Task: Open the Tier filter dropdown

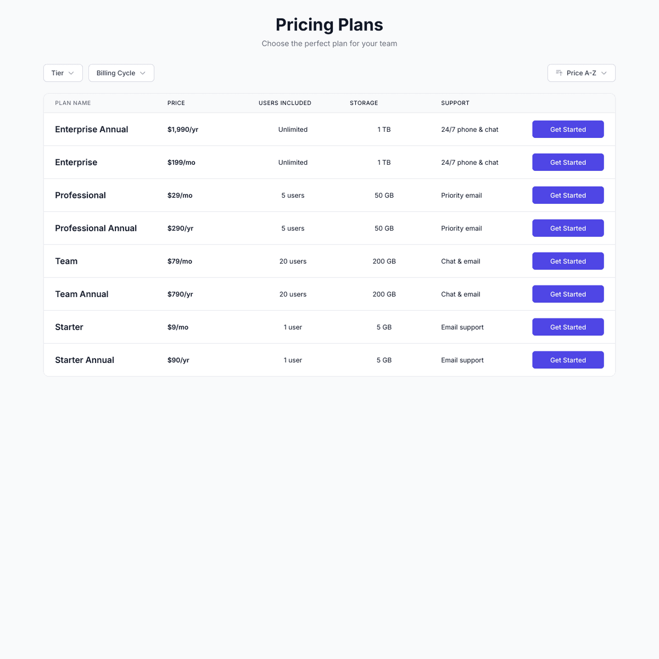Action: (x=63, y=72)
